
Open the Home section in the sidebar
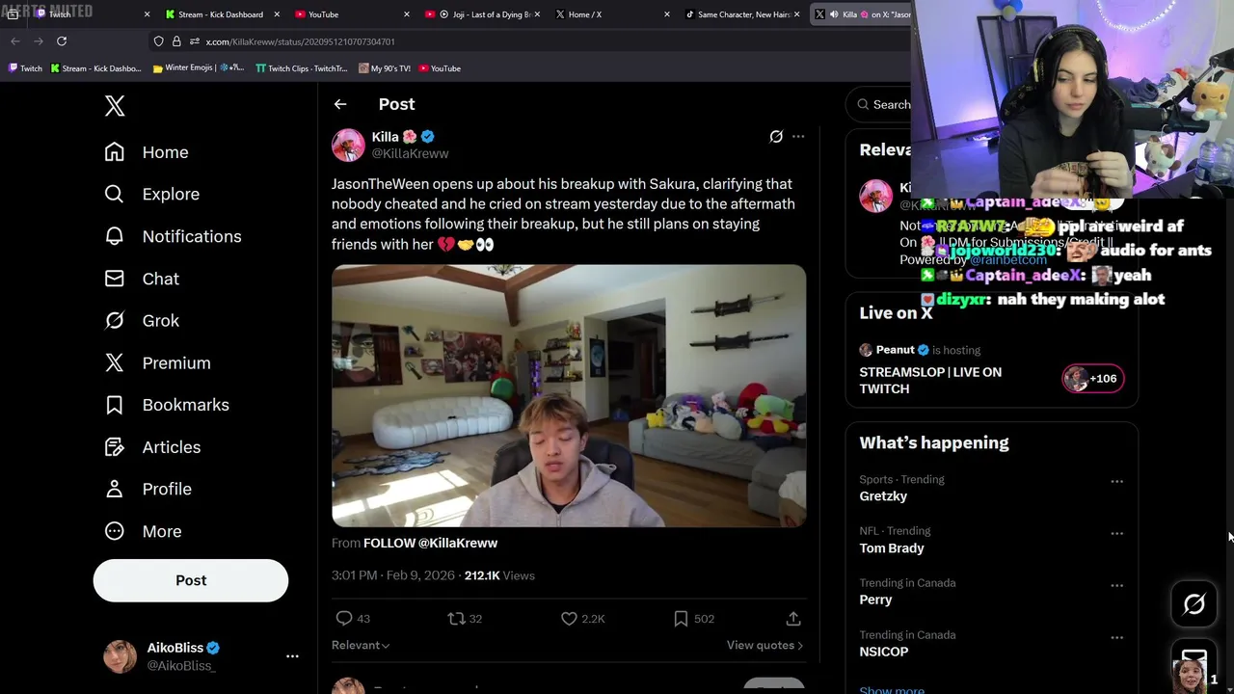pyautogui.click(x=147, y=152)
